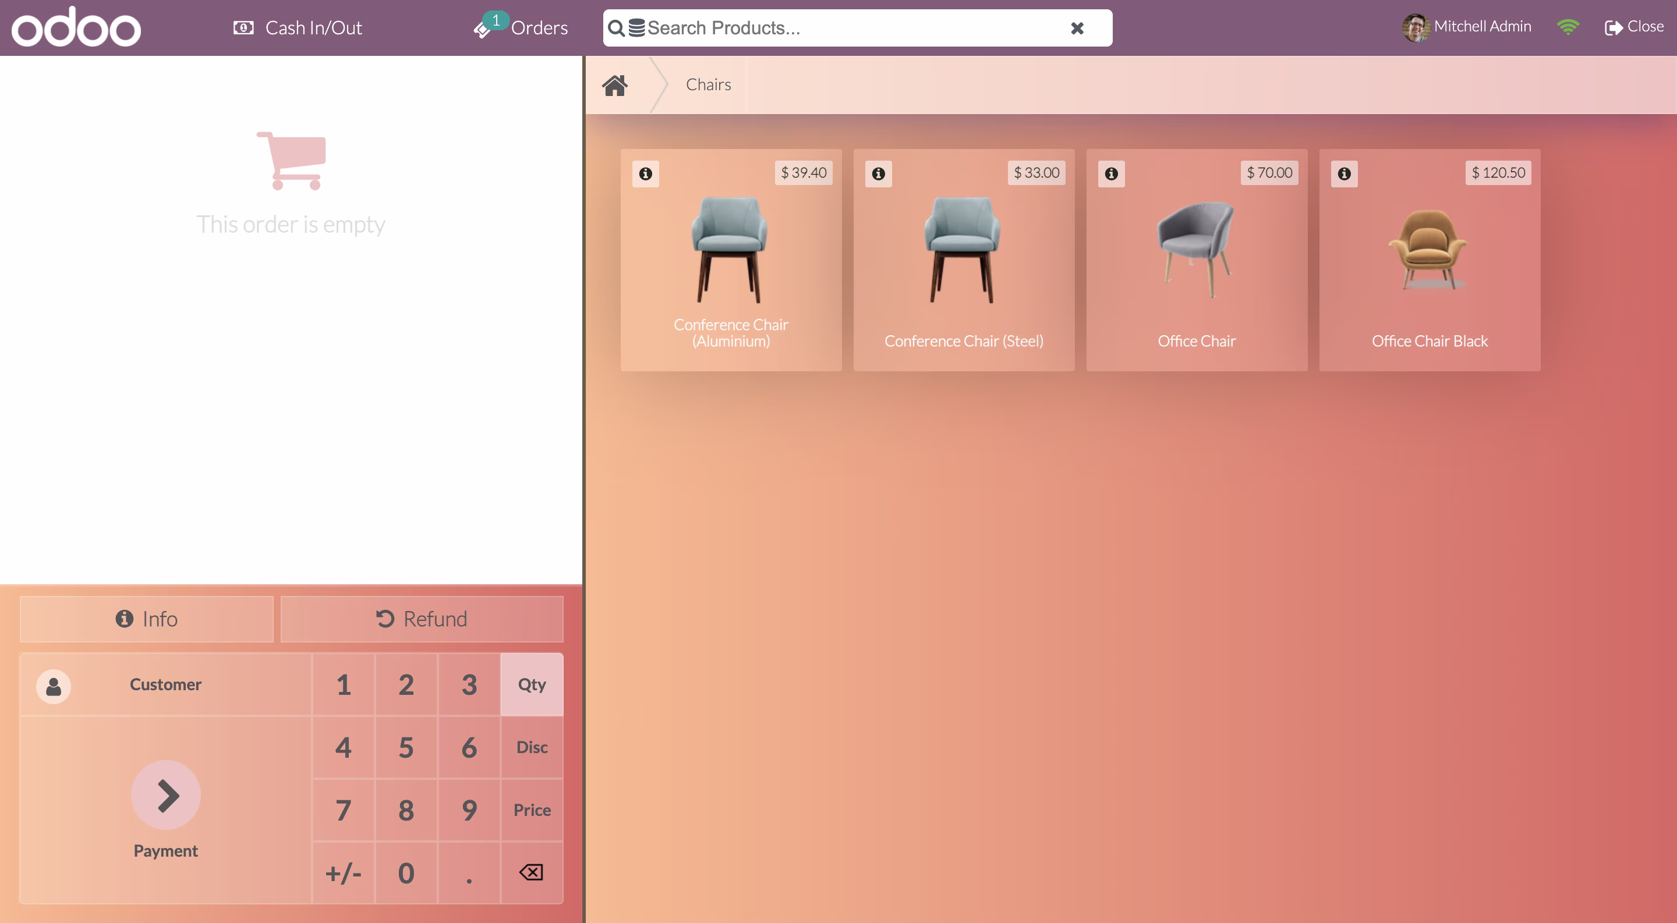Switch numpad to Disc mode

[x=532, y=747]
